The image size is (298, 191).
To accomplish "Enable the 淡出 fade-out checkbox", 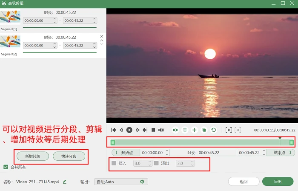I will (156, 163).
